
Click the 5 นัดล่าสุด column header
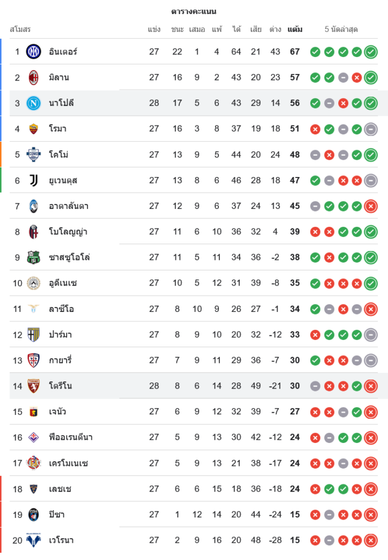point(341,29)
